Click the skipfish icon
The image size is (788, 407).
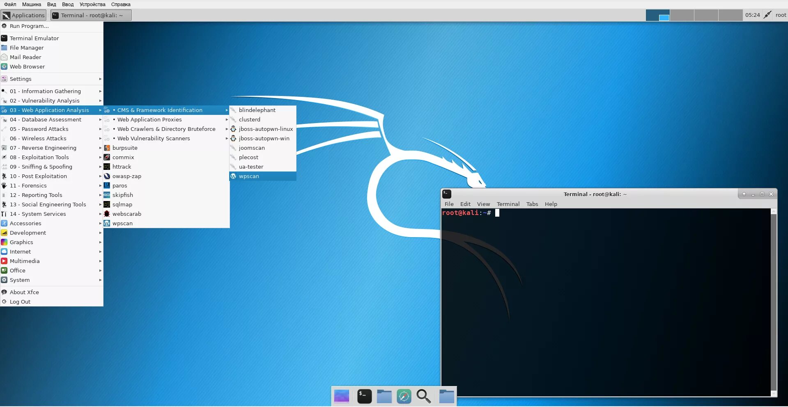pos(107,195)
